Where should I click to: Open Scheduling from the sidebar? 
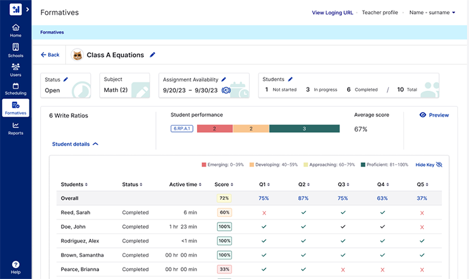16,89
